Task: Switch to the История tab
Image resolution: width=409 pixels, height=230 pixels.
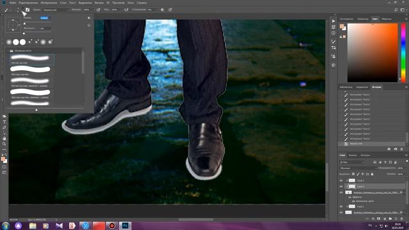Action: [x=376, y=87]
